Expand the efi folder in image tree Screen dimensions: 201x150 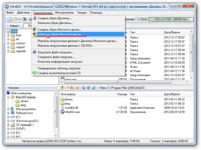(x=8, y=40)
